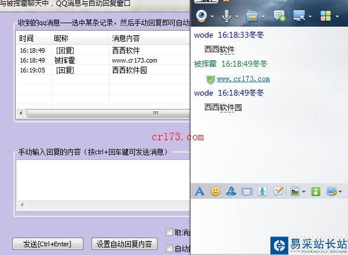Start a voice call with microphone icon

pos(226,16)
